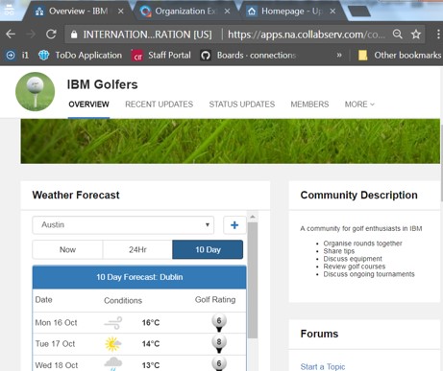Click the Golf Rating column header
This screenshot has height=371, width=443.
coord(215,300)
